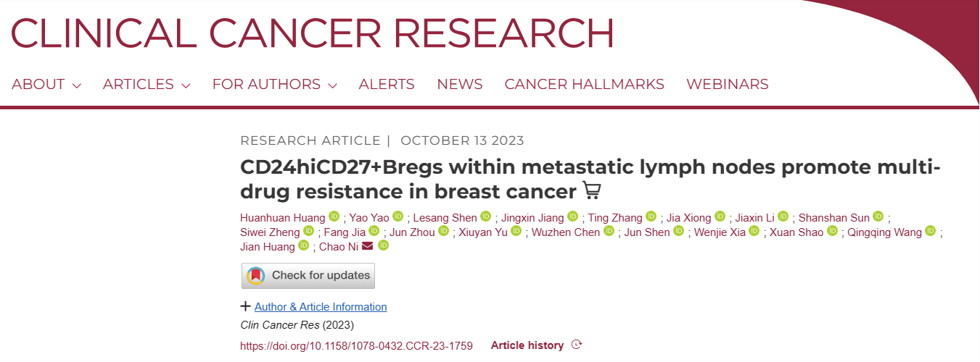The image size is (980, 362).
Task: Click the Clinical Cancer Research journal title
Action: 312,33
